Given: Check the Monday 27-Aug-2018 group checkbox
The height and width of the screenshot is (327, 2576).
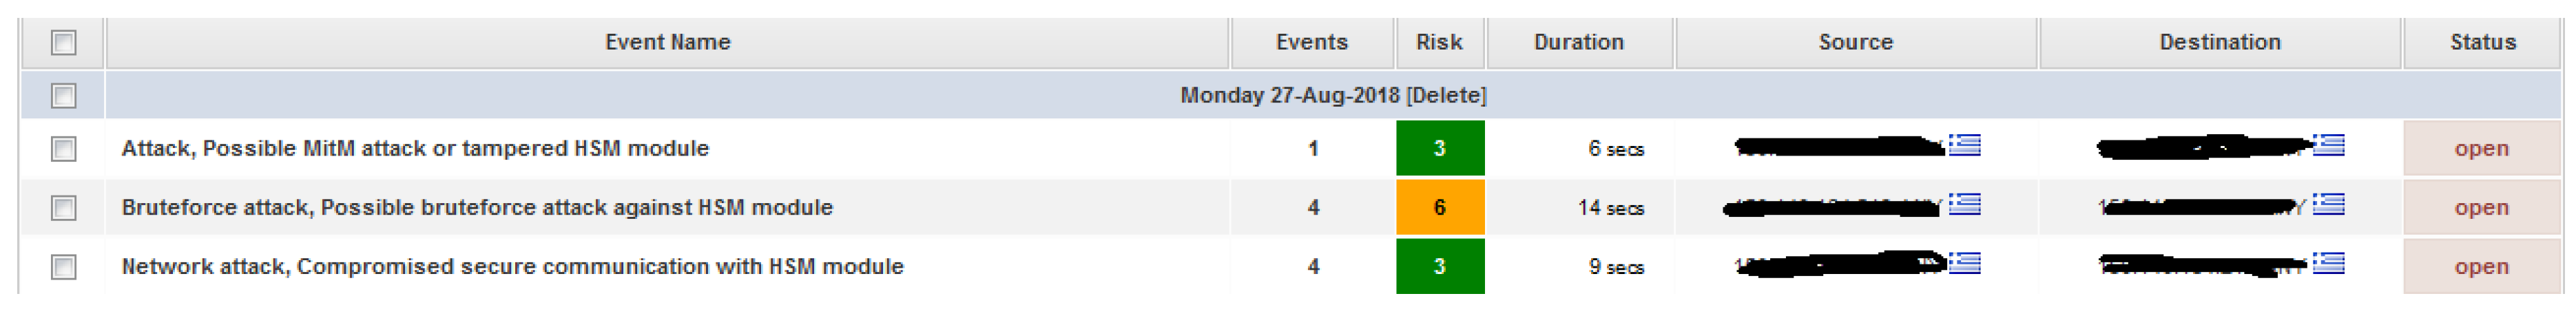Looking at the screenshot, I should (x=63, y=96).
